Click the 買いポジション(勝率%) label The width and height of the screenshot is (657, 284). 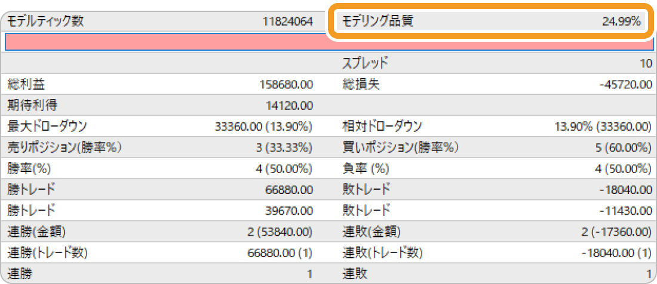pos(401,147)
